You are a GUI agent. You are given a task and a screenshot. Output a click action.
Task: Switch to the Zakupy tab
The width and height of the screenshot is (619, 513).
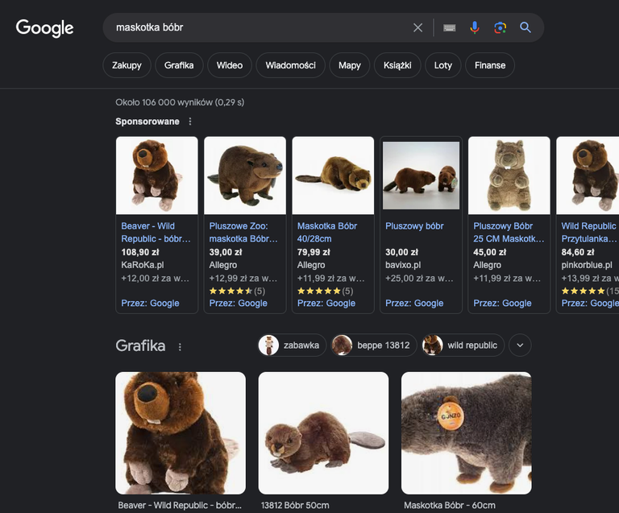pos(127,65)
